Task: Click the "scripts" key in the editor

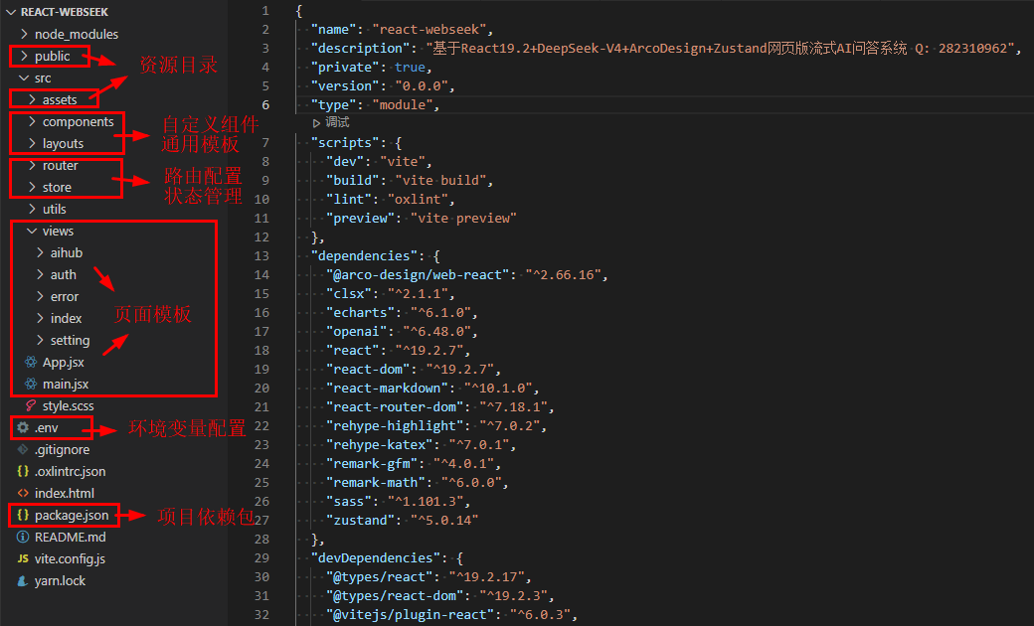Action: (344, 142)
